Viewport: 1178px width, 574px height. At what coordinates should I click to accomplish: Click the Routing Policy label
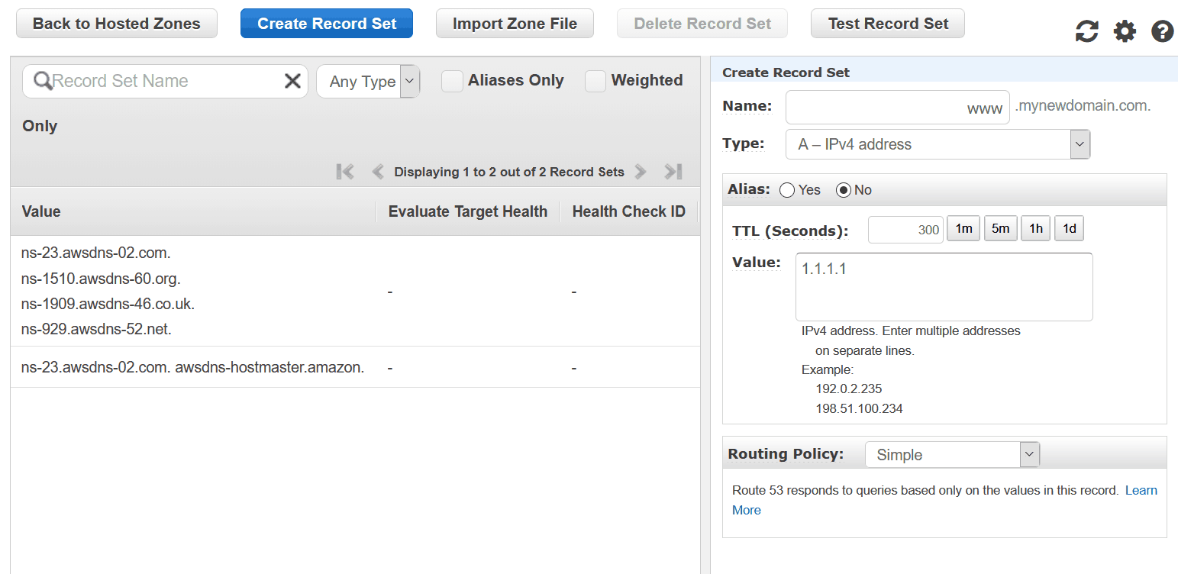[786, 453]
